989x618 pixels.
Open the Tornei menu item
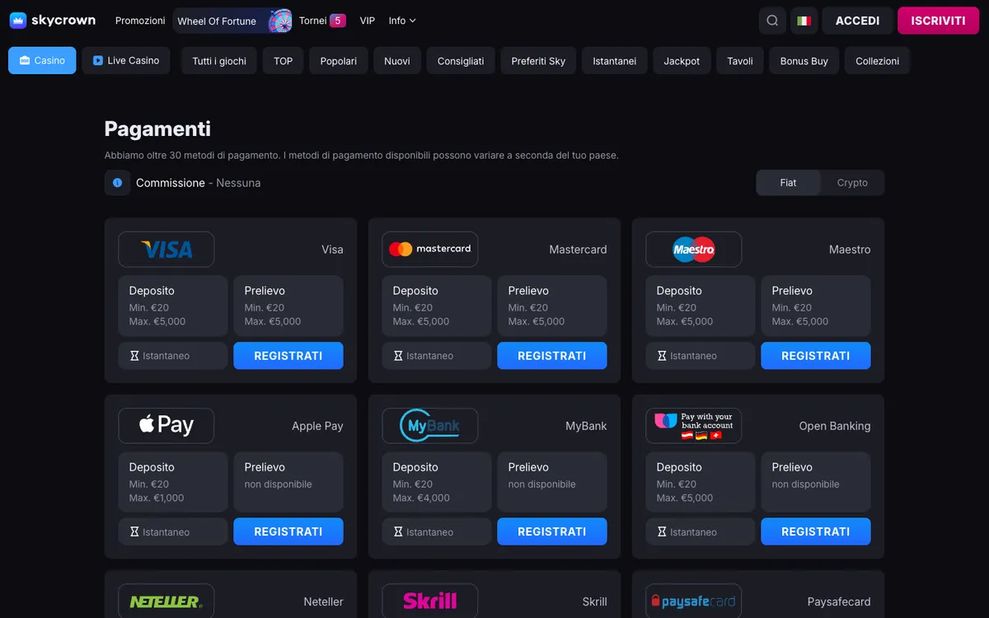(312, 21)
